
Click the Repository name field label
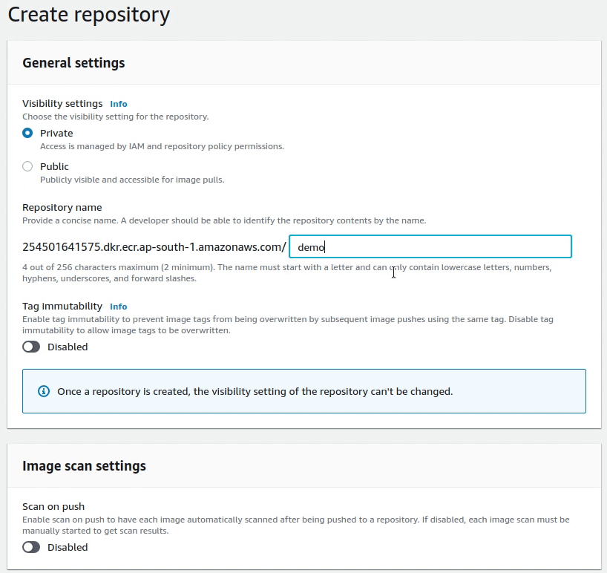tap(62, 208)
